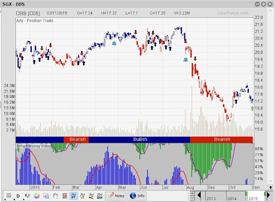This screenshot has width=275, height=202.
Task: Open the Notes panel
Action: pos(116,196)
